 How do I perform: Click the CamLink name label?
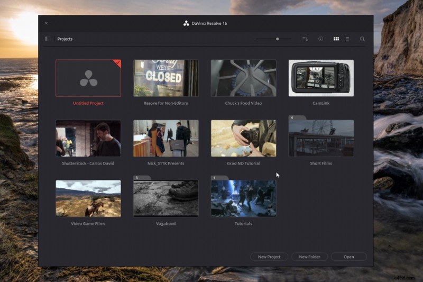point(321,103)
